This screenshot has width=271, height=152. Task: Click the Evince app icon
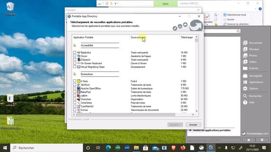[79, 110]
